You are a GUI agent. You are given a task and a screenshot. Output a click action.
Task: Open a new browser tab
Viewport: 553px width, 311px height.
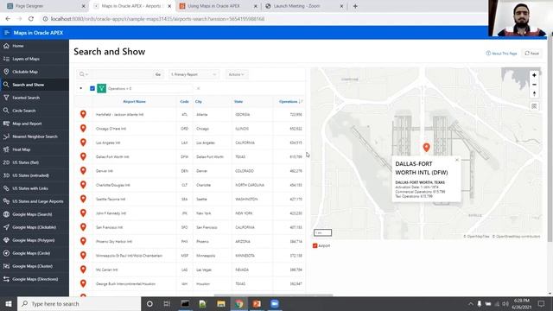[355, 6]
